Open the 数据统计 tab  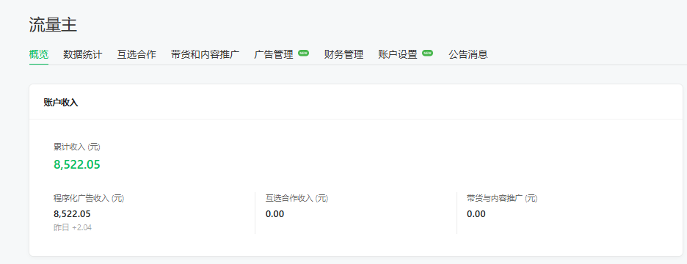coord(82,55)
